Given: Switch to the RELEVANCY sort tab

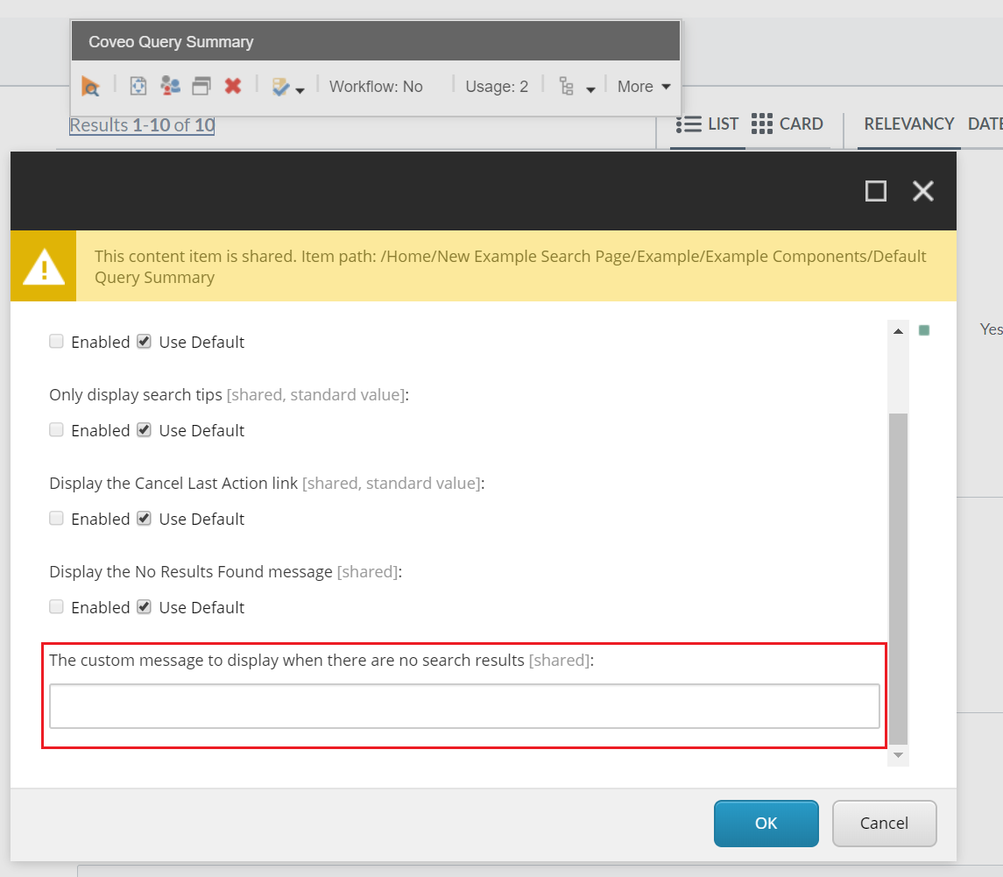Looking at the screenshot, I should (909, 124).
